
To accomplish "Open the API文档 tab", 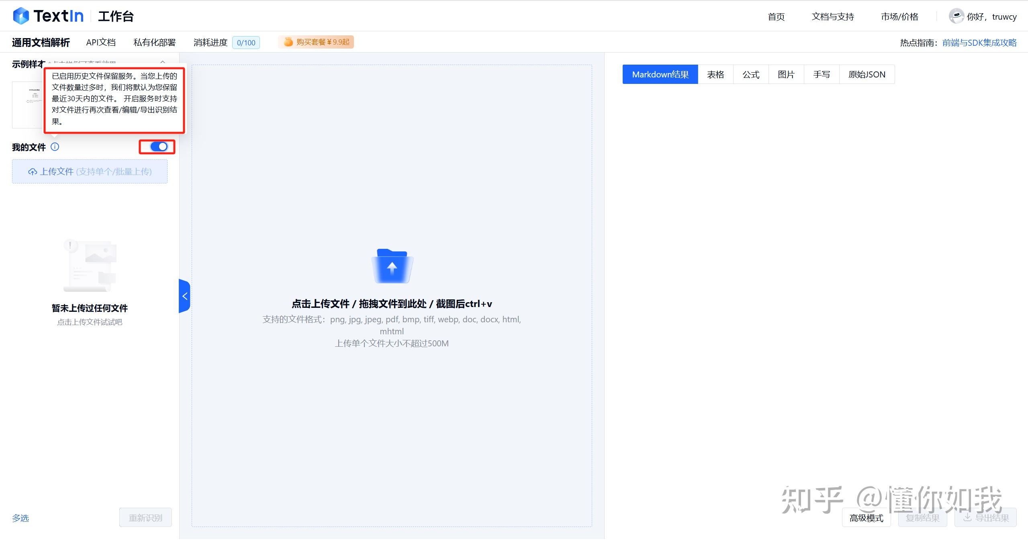I will 100,42.
